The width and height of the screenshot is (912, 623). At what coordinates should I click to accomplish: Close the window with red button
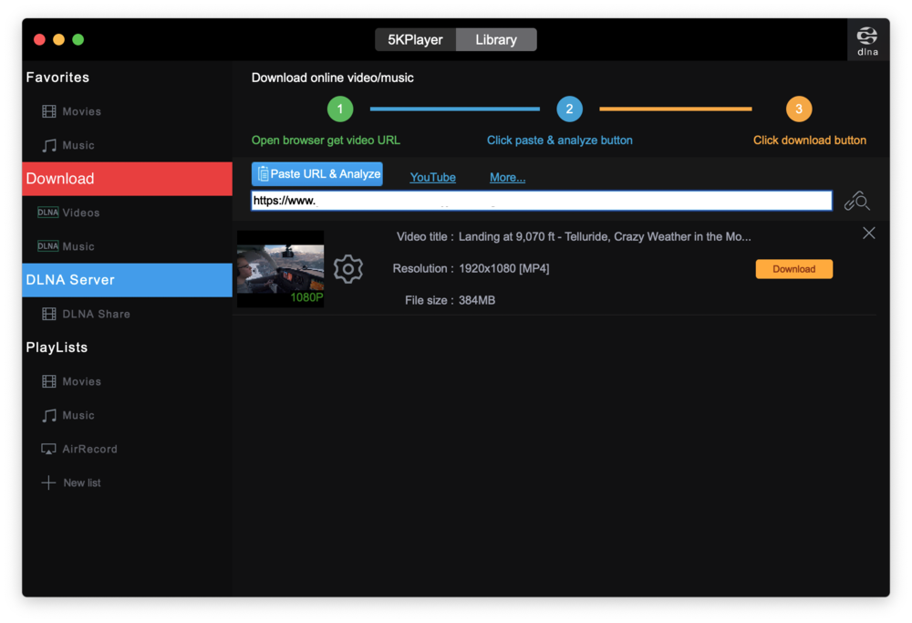39,39
